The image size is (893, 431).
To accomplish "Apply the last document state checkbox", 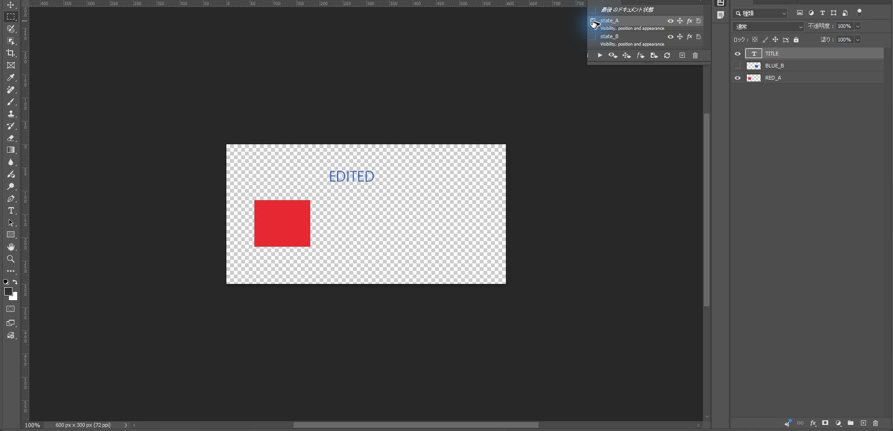I will tap(593, 10).
